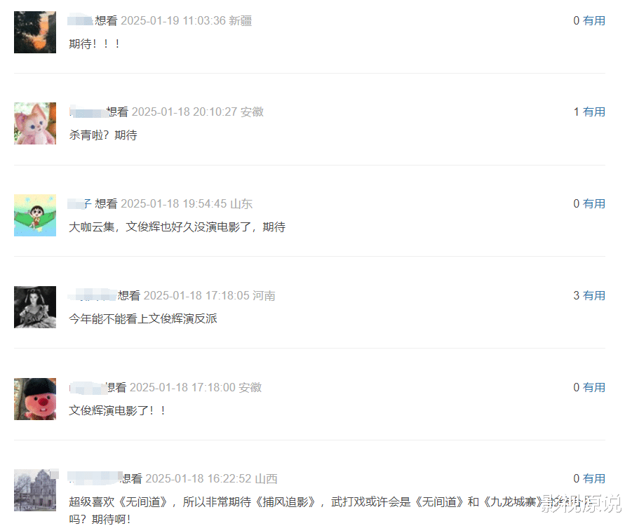Select the comment text 今年能不能看上文俊辉演反派

(x=143, y=319)
